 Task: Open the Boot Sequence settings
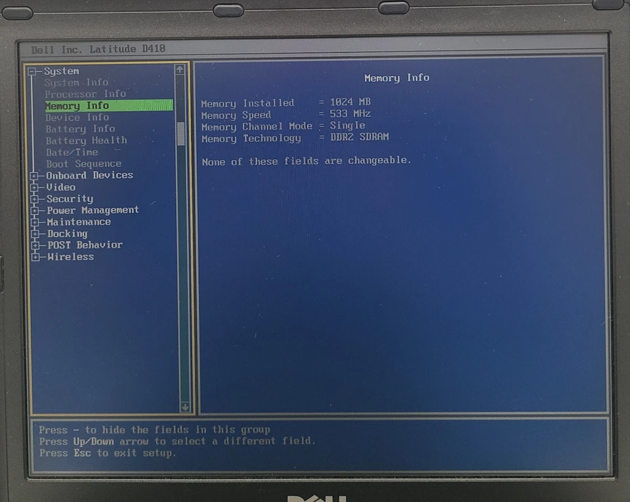click(x=83, y=164)
